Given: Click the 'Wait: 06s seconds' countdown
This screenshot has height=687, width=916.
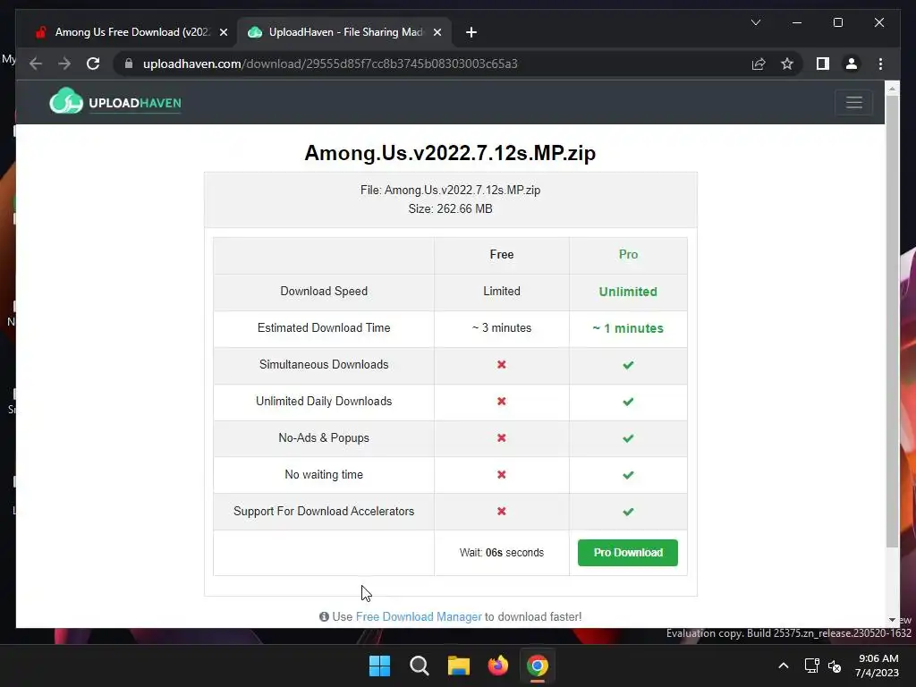Looking at the screenshot, I should 501,553.
